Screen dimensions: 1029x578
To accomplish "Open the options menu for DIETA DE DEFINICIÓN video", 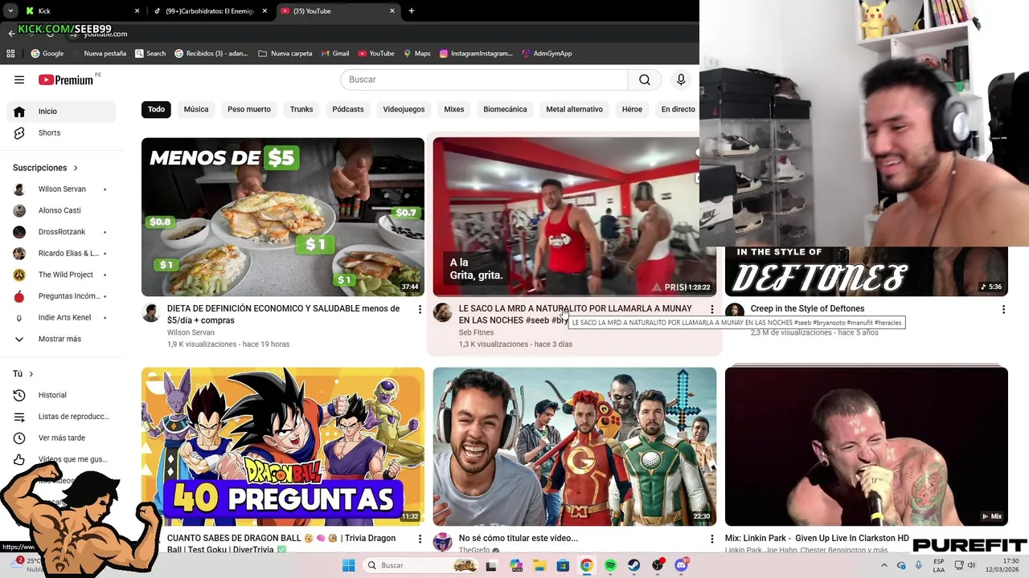I will (x=420, y=309).
